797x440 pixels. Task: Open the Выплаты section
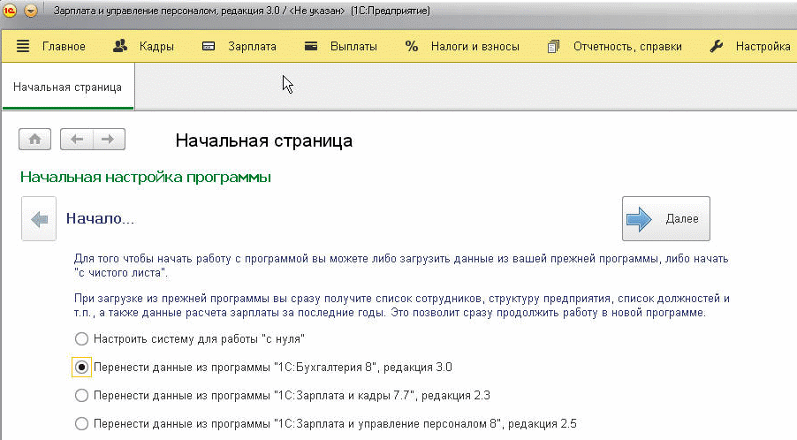pyautogui.click(x=353, y=47)
